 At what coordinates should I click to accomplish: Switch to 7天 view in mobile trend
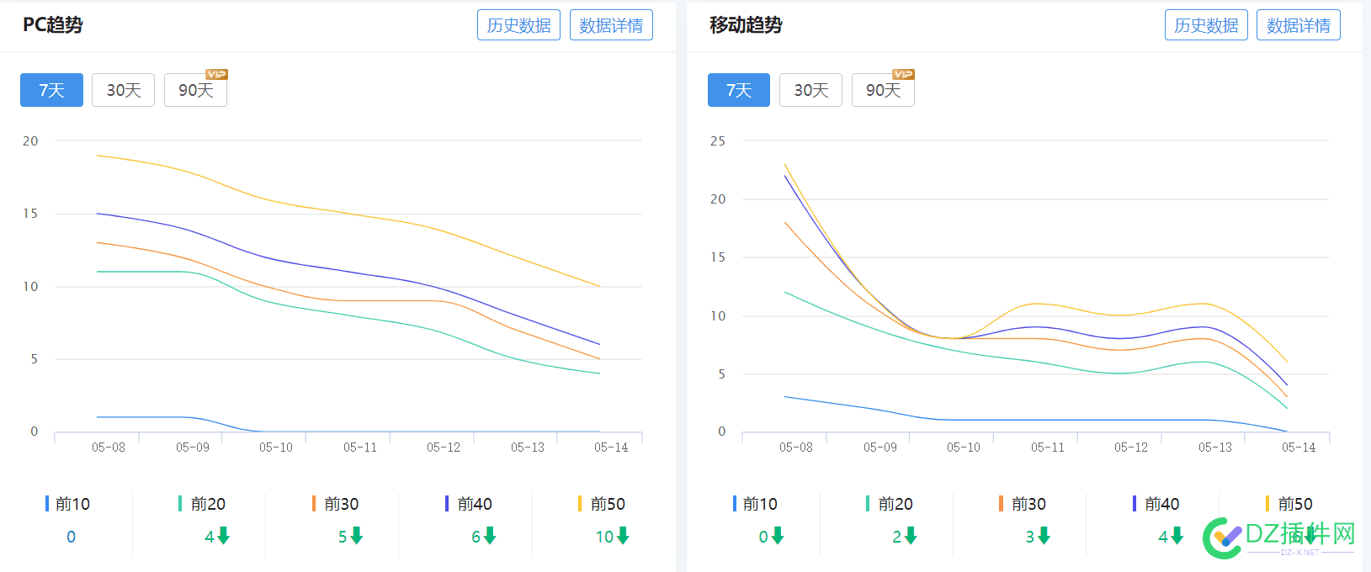[x=738, y=90]
